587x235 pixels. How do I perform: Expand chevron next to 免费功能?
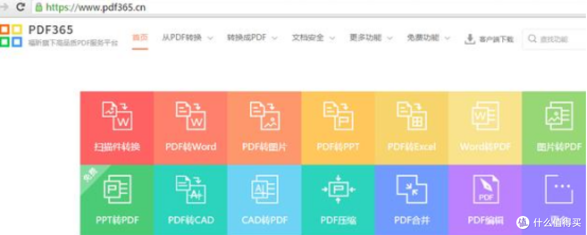[447, 38]
